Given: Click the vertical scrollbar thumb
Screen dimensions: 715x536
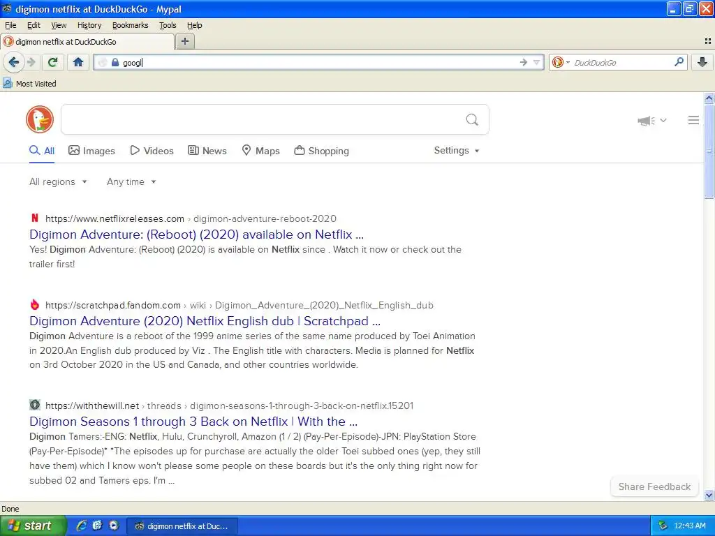Looking at the screenshot, I should [709, 151].
